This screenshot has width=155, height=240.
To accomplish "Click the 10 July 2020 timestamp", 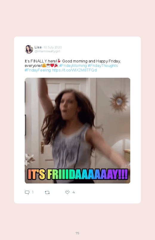I will [53, 47].
